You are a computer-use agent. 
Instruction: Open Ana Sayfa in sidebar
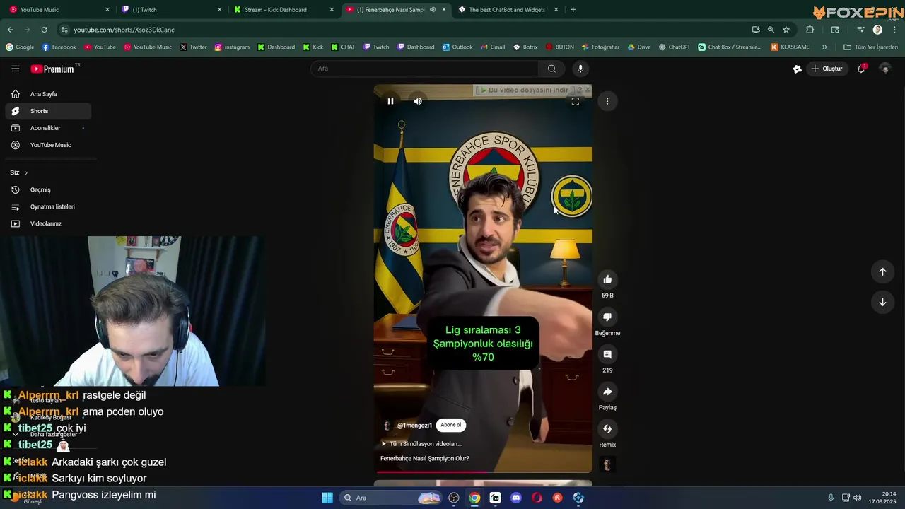(x=48, y=94)
